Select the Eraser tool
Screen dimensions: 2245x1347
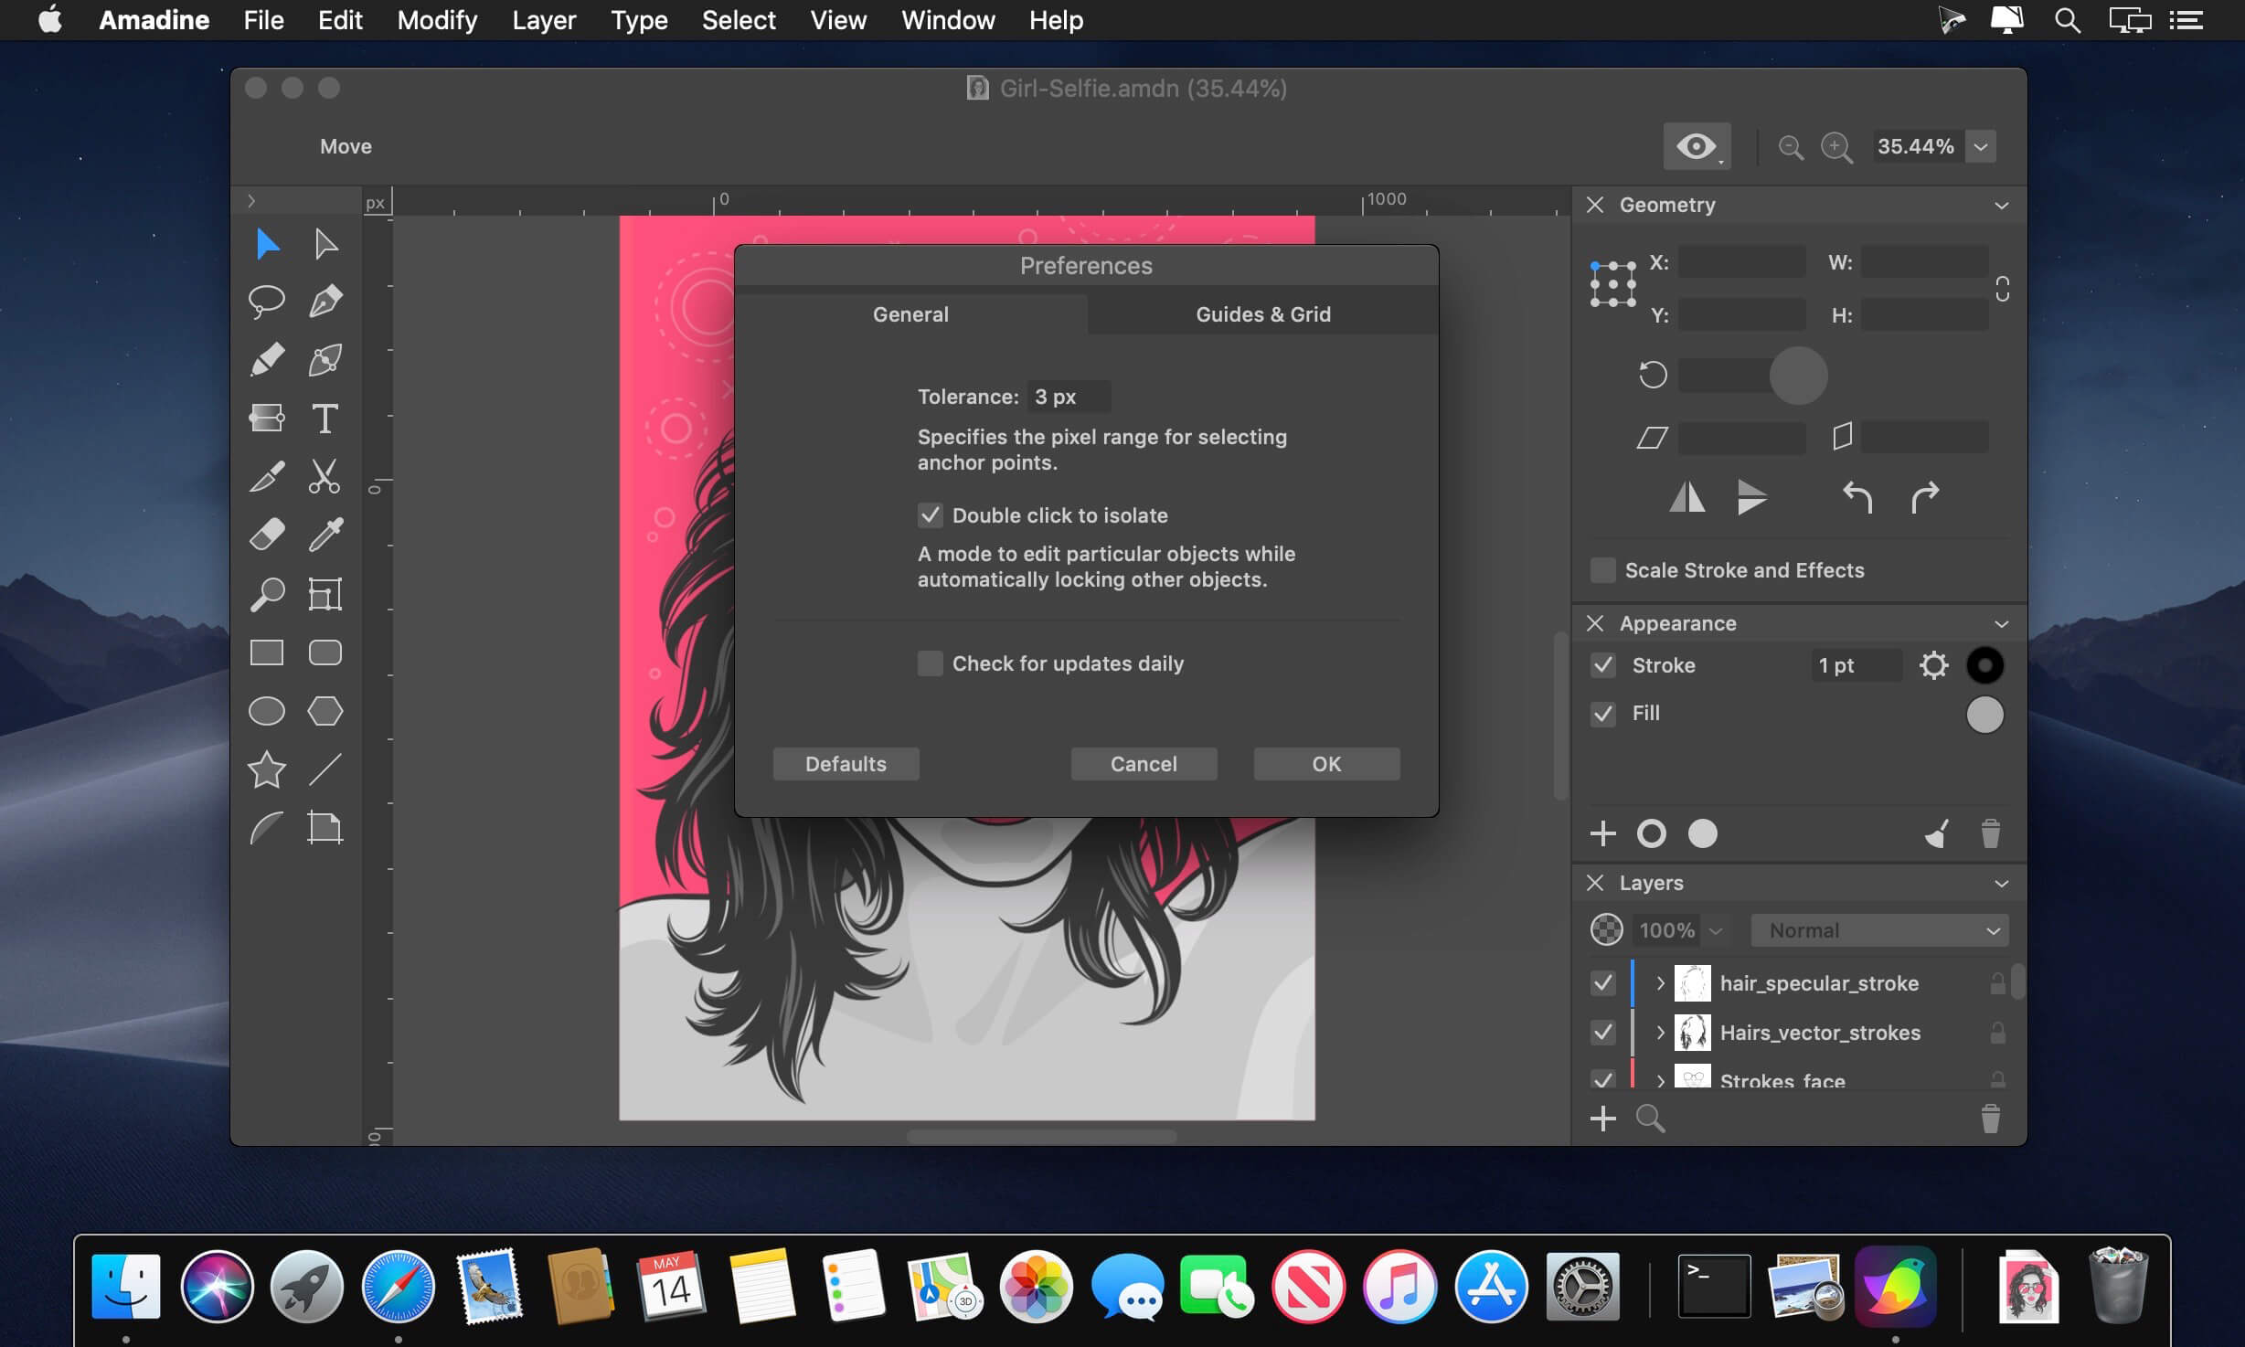tap(267, 535)
